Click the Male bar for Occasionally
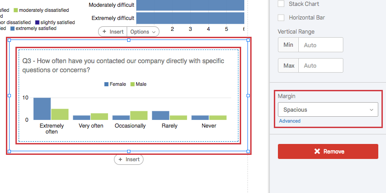Image resolution: width=386 pixels, height=193 pixels. point(139,115)
